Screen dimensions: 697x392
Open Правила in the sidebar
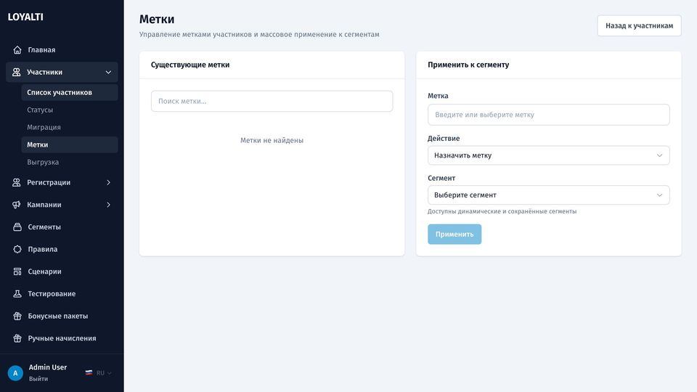62,249
